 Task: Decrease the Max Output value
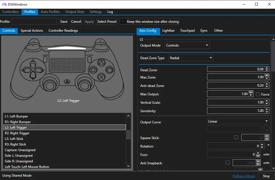tap(251, 95)
